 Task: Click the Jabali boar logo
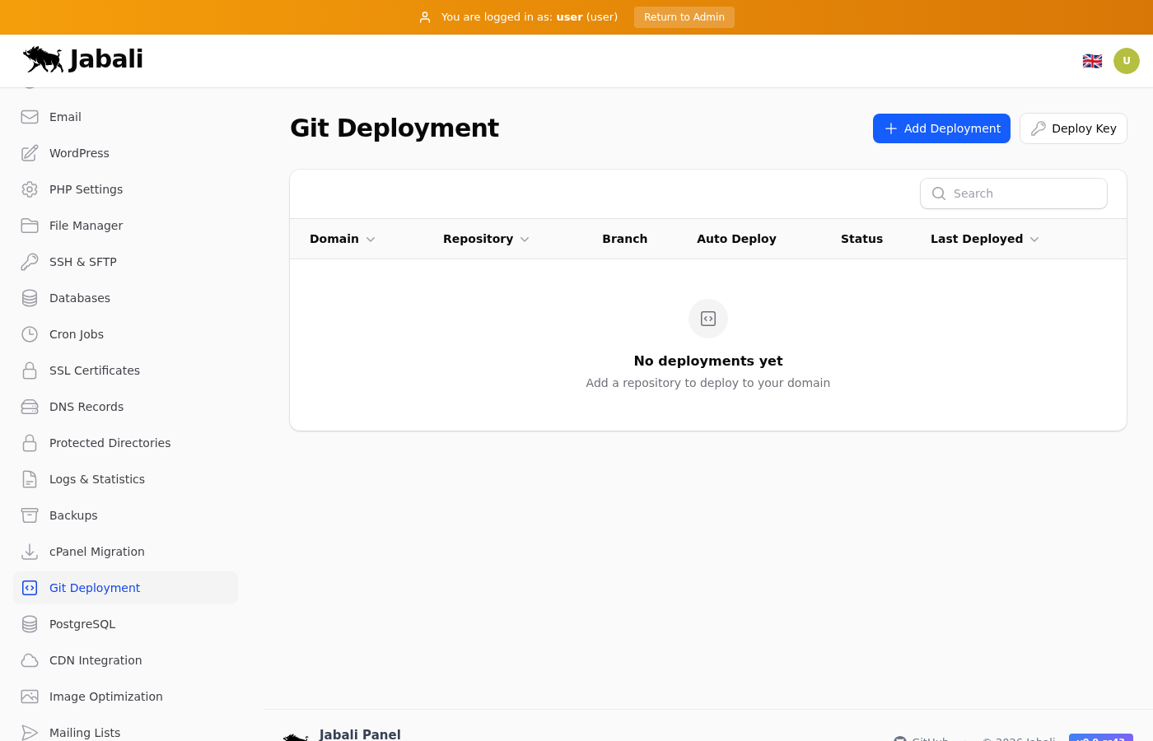point(44,59)
